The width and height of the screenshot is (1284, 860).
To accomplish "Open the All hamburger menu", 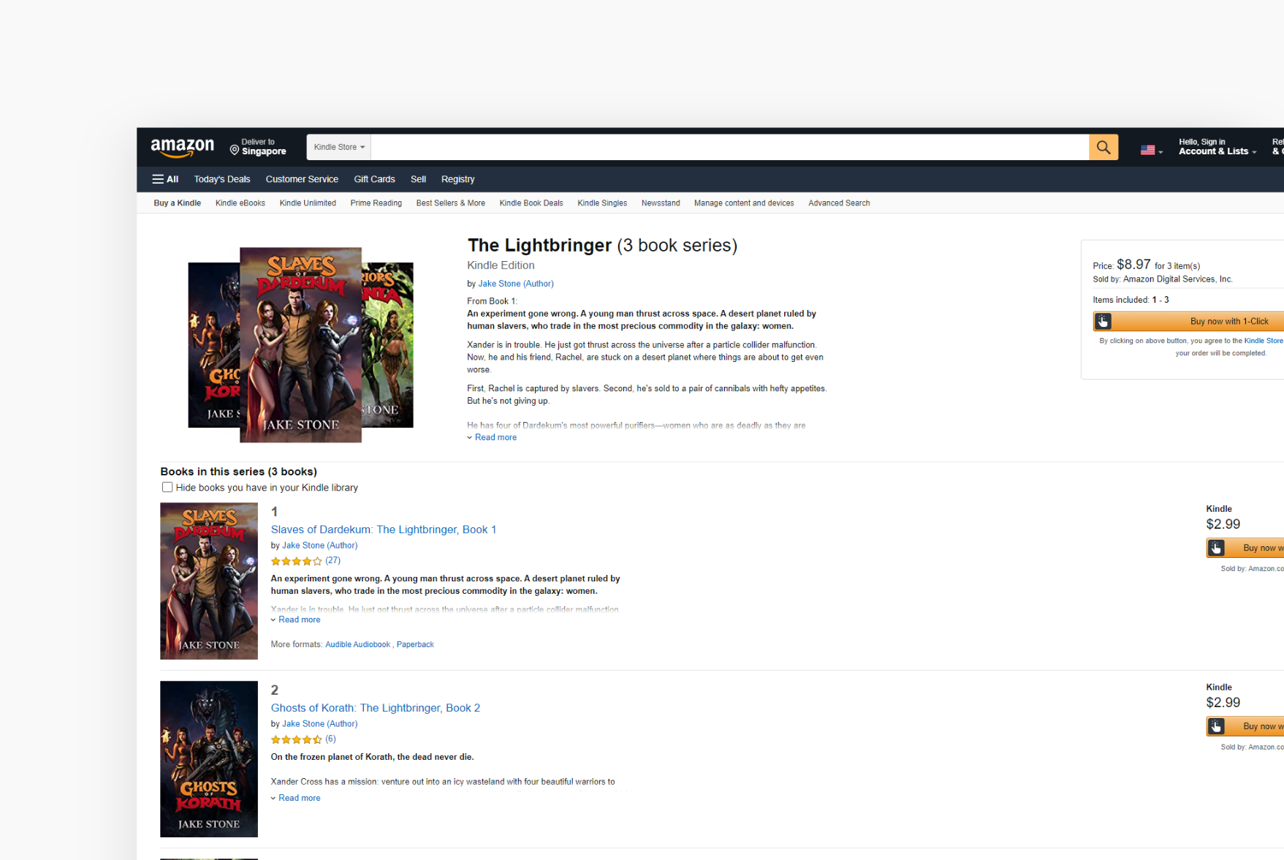I will coord(165,179).
